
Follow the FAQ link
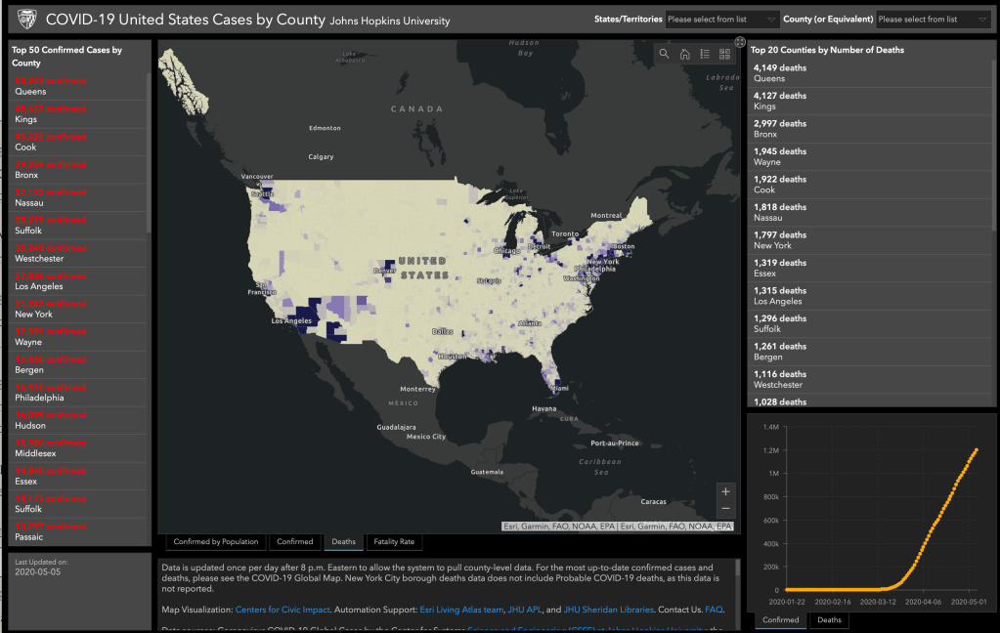[715, 610]
